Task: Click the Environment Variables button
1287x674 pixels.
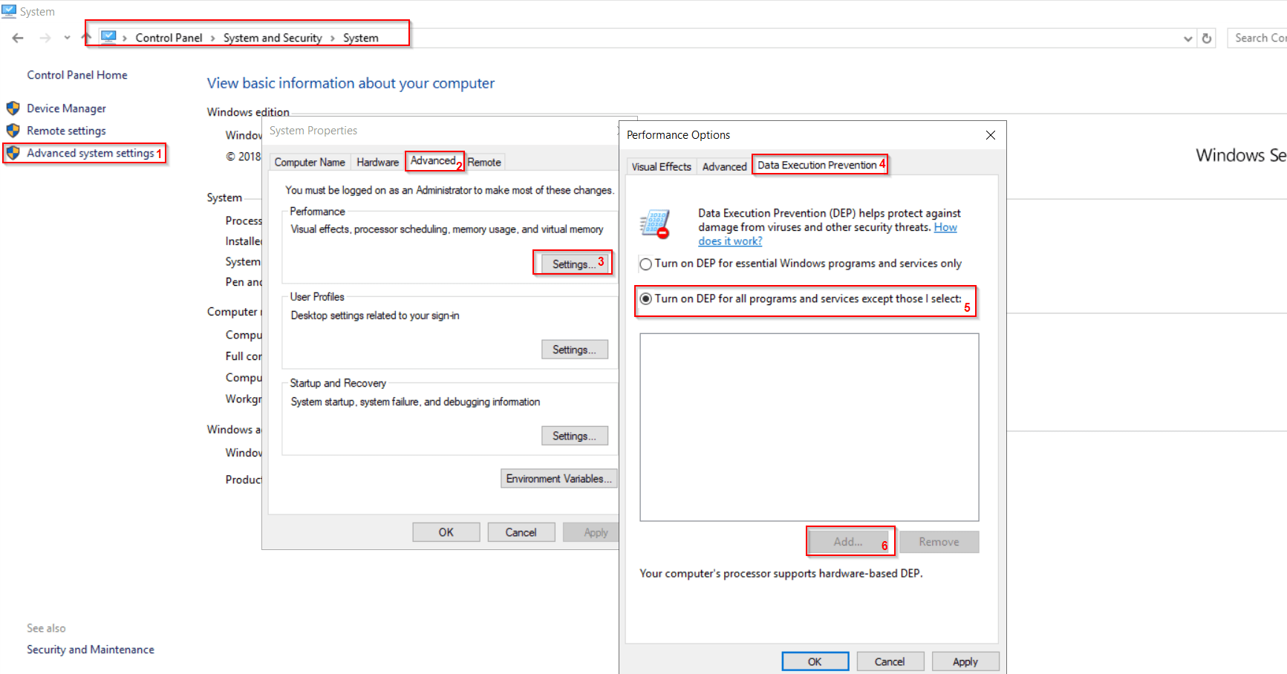Action: coord(558,479)
